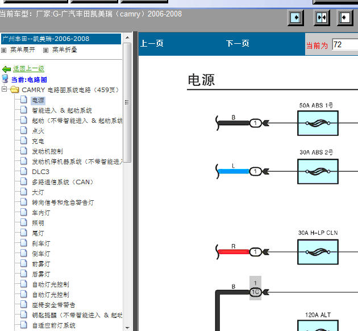
Task: Expand all menus with 菜单展开
Action: [23, 50]
